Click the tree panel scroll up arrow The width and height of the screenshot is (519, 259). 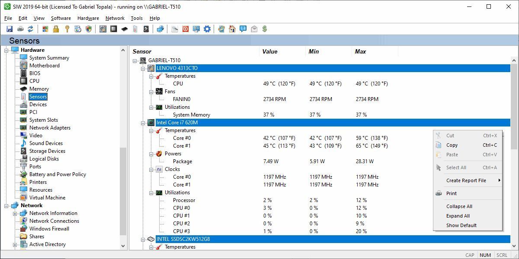click(x=123, y=50)
